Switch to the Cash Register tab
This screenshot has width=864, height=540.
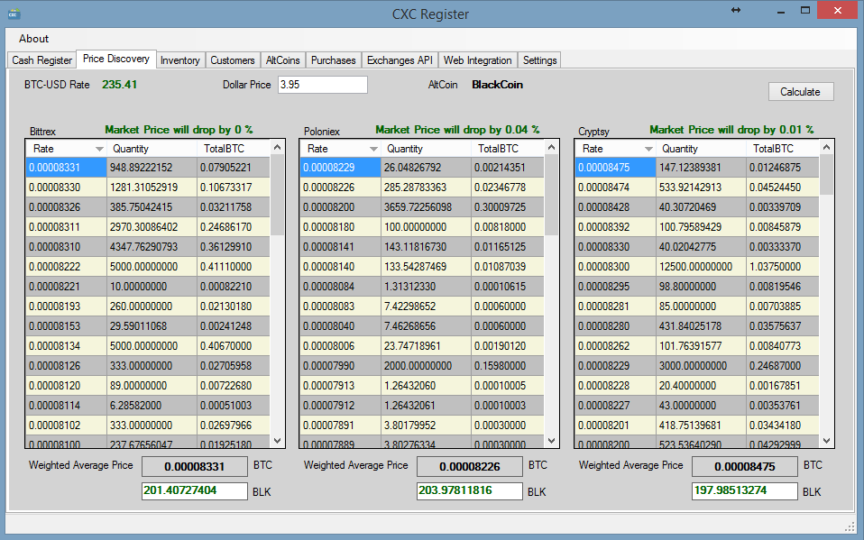click(x=41, y=60)
